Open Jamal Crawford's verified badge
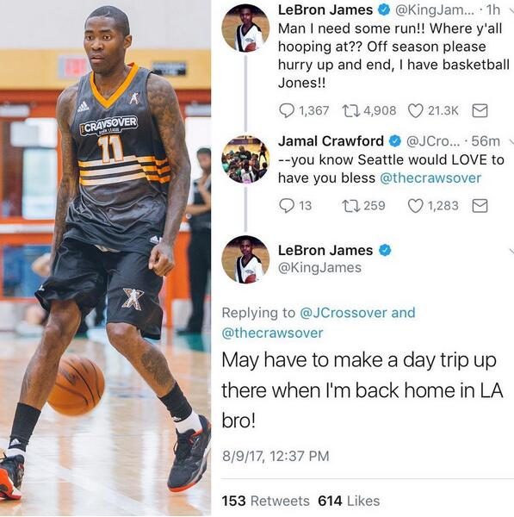Screen dimensions: 514x517 (395, 141)
